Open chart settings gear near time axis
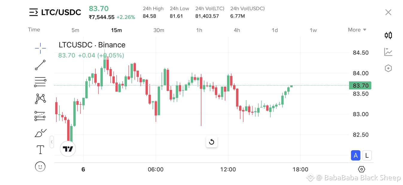Image resolution: width=403 pixels, height=185 pixels. click(x=361, y=169)
